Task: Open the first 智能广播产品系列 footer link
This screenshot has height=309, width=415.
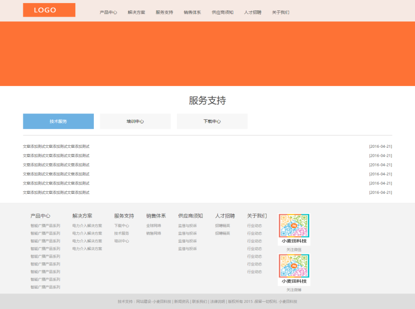Action: (x=45, y=226)
